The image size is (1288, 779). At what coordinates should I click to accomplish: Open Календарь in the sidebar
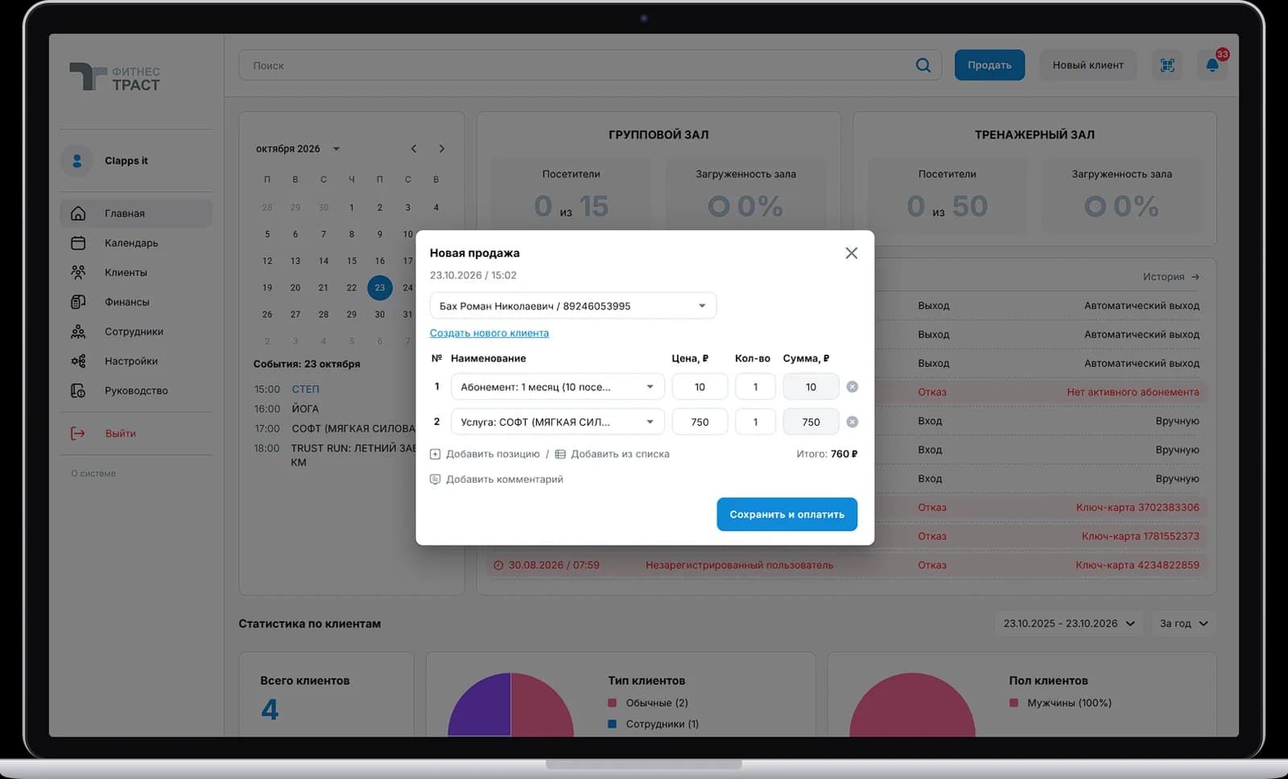click(x=135, y=243)
